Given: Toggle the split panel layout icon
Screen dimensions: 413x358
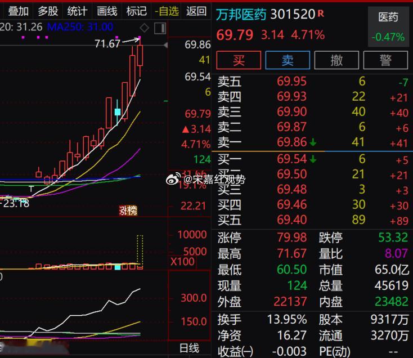Looking at the screenshot, I should (x=160, y=28).
